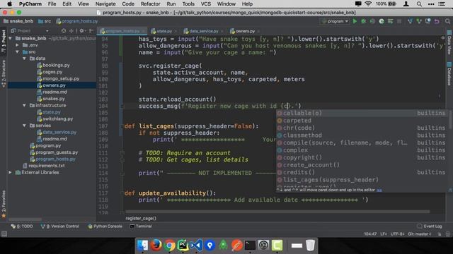This screenshot has height=254, width=453.
Task: Open Google Chrome from the Dock
Action: (170, 246)
